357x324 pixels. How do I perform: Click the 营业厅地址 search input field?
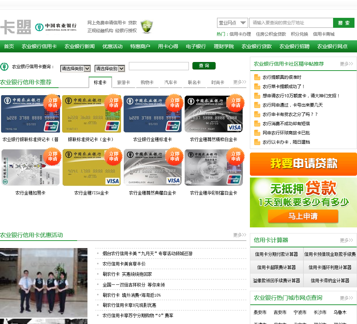click(291, 23)
